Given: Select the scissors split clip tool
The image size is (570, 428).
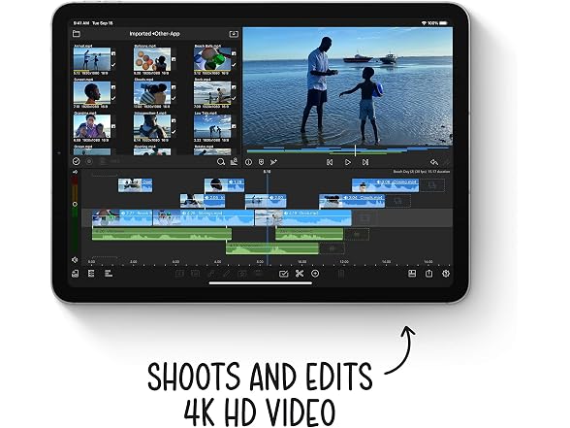Looking at the screenshot, I should 300,274.
